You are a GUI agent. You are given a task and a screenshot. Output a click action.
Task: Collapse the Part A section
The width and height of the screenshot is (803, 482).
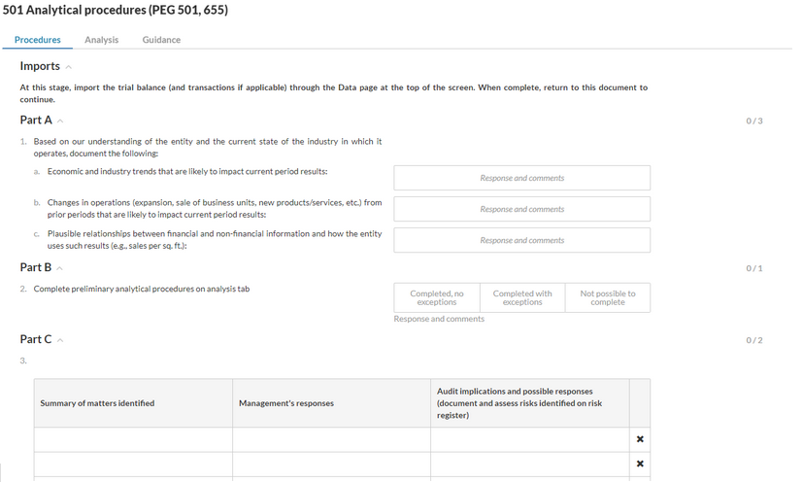point(60,120)
